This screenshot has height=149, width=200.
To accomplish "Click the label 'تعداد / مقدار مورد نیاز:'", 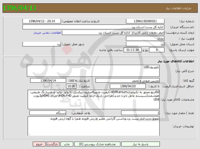I will pos(180,113).
